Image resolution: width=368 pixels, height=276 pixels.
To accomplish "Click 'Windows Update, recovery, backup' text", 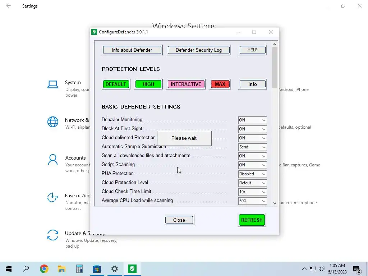I will click(91, 243).
